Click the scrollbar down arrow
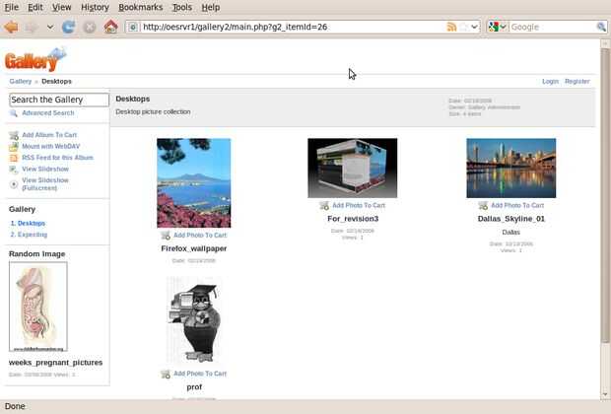The height and width of the screenshot is (414, 611). [605, 394]
